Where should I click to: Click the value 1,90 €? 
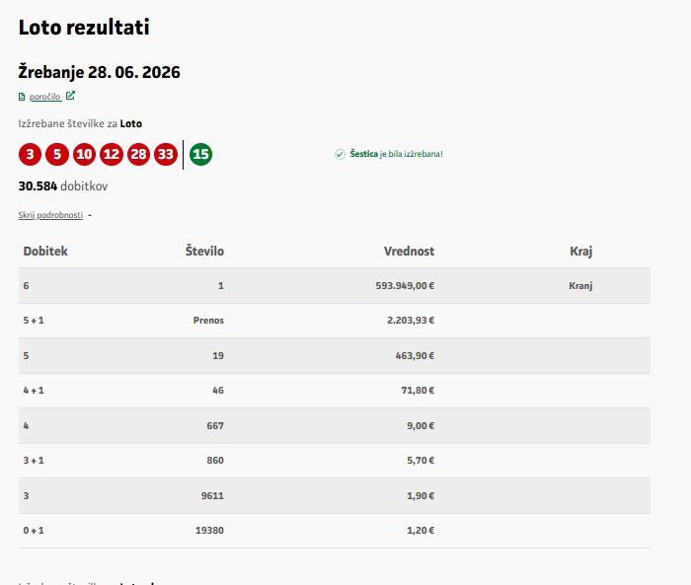point(421,496)
